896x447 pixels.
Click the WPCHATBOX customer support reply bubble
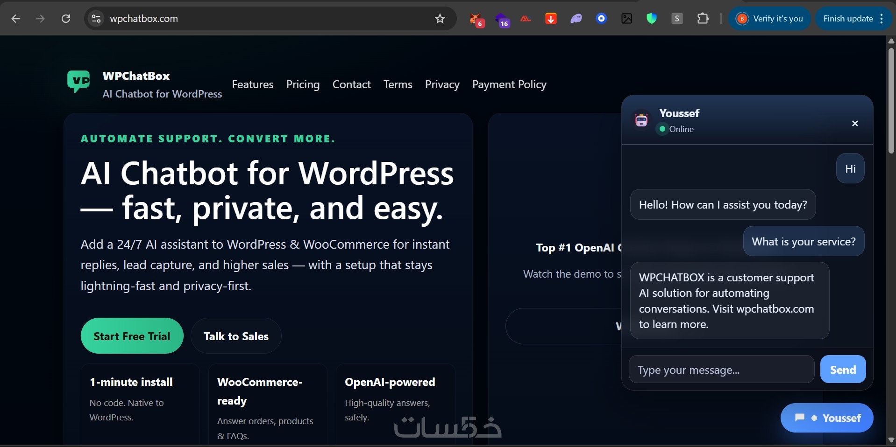730,300
